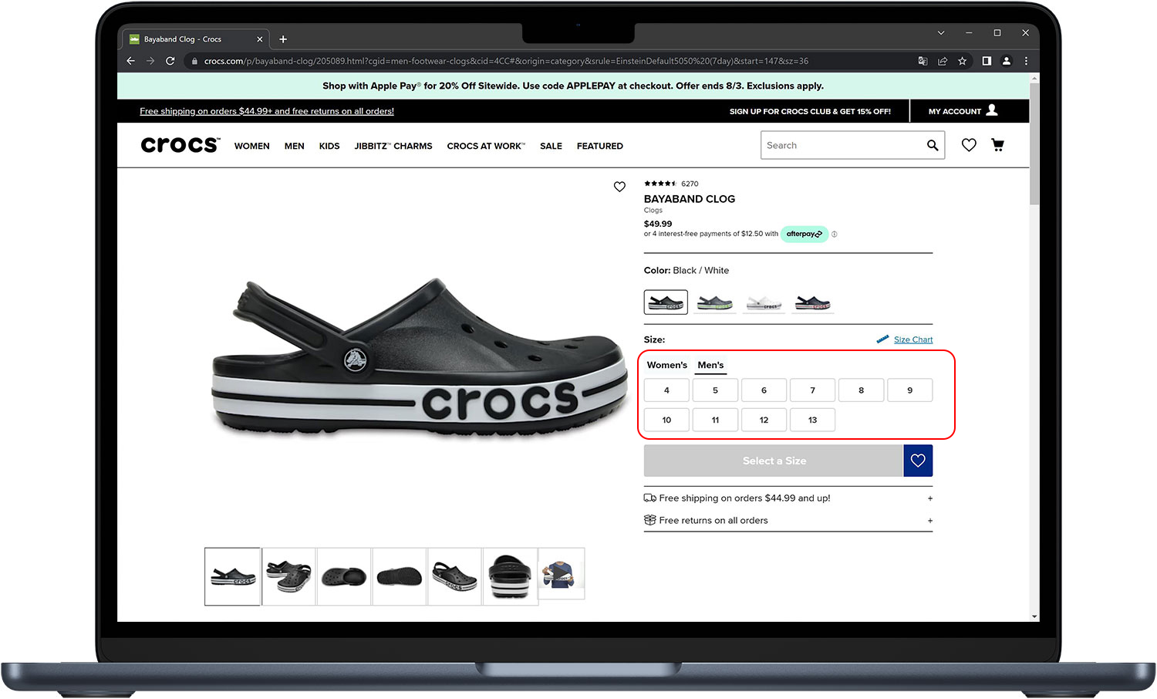Screen dimensions: 1157x699
Task: Choose size 8
Action: 861,390
